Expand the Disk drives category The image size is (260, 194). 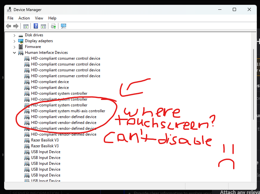point(14,35)
